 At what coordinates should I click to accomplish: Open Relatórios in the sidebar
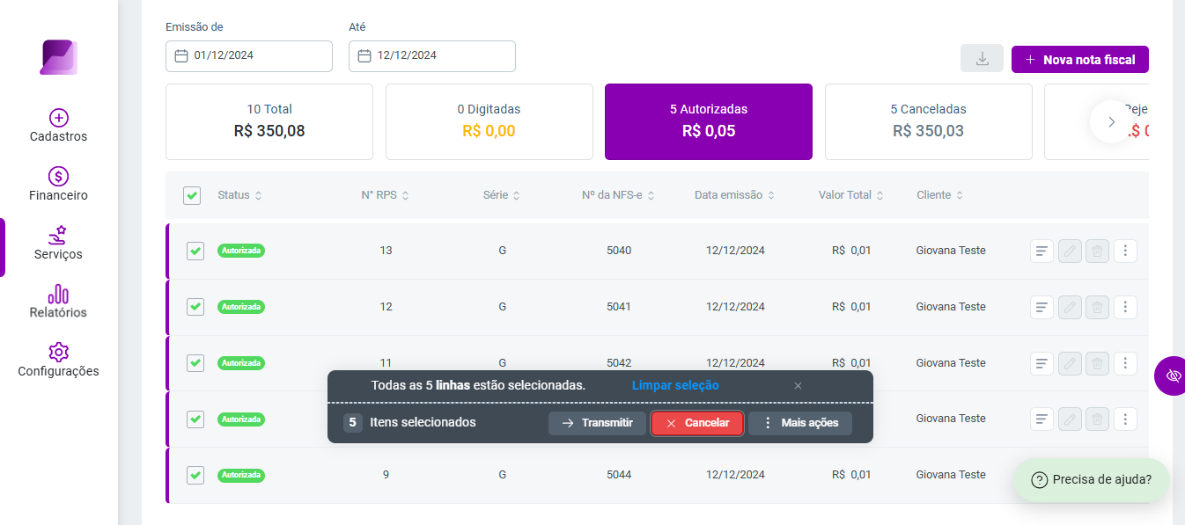click(58, 302)
